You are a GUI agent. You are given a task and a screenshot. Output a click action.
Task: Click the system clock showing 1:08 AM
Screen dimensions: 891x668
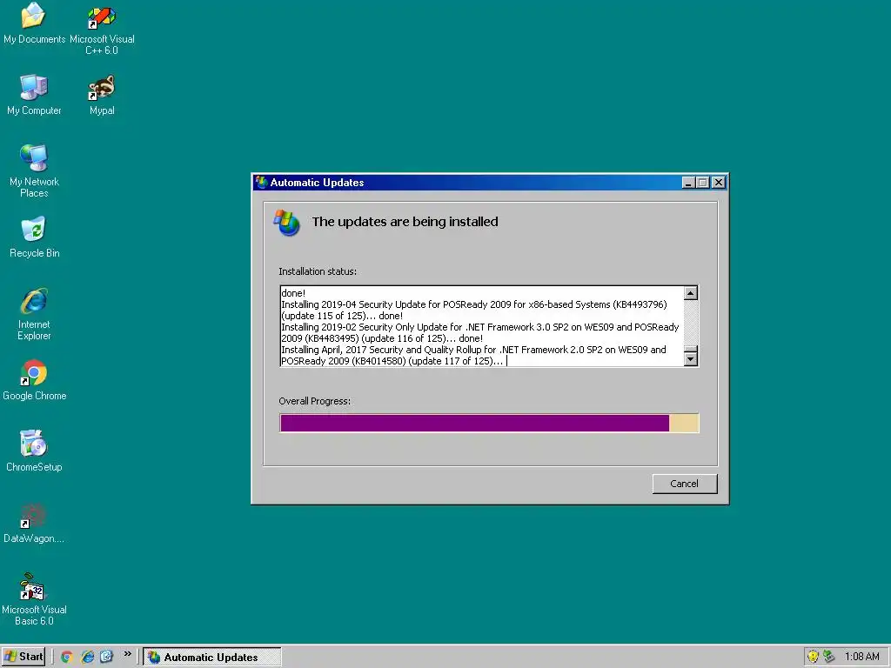pos(861,657)
